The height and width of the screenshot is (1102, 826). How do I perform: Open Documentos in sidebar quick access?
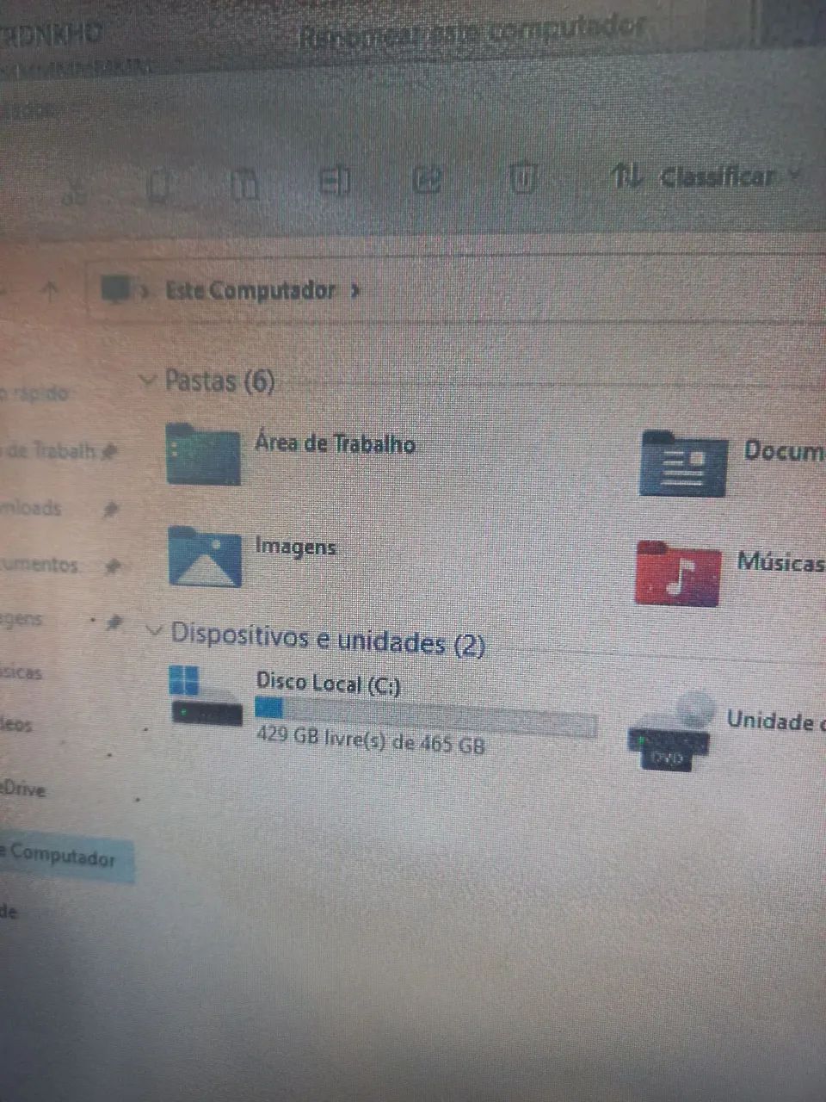point(40,565)
